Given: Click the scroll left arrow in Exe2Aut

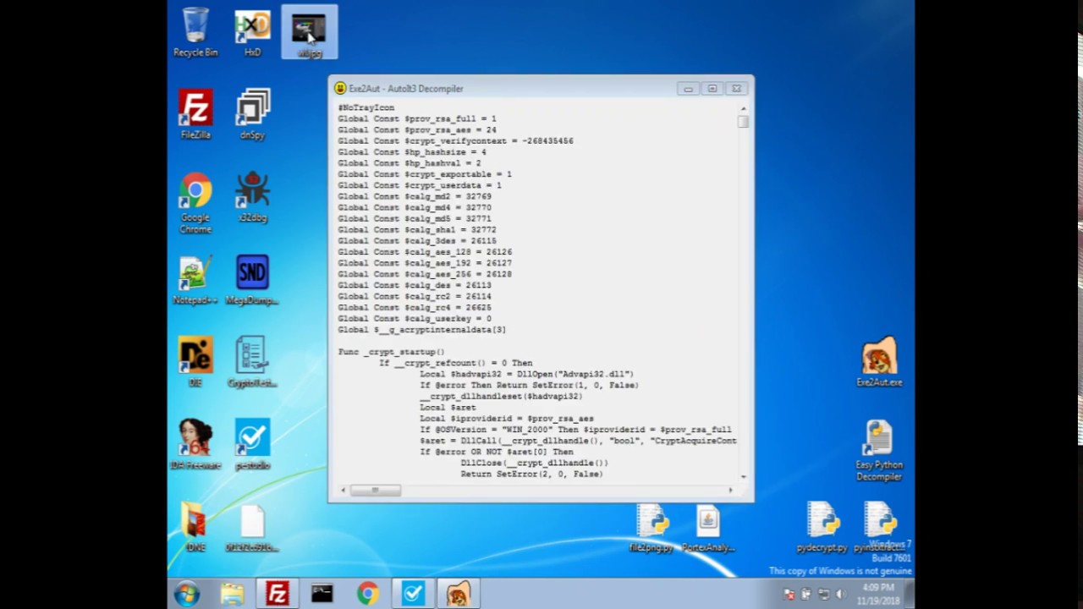Looking at the screenshot, I should (x=343, y=490).
